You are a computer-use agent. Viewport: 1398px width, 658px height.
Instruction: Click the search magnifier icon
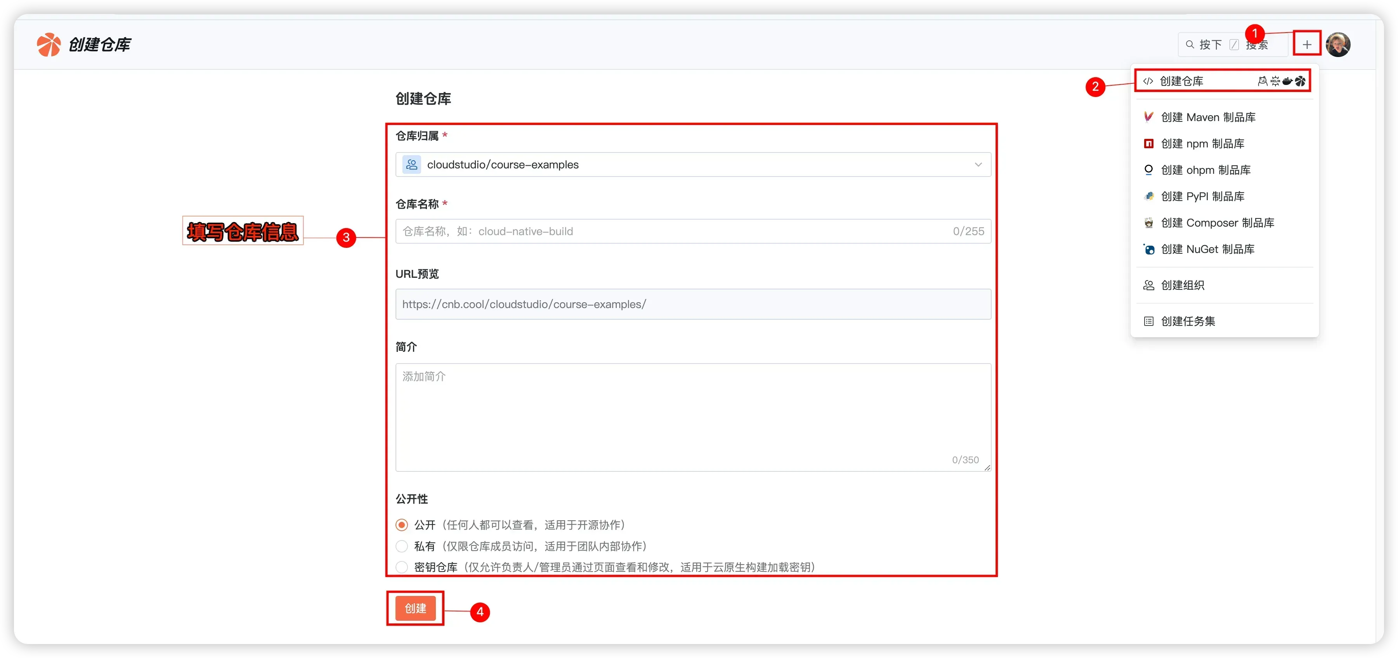(x=1190, y=45)
